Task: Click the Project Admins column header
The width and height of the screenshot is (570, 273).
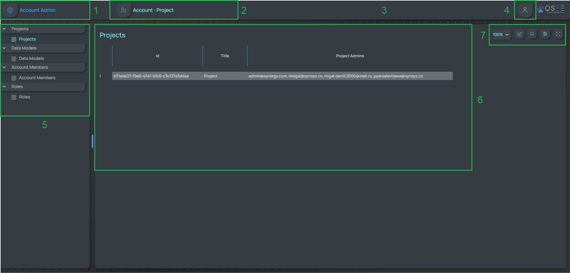Action: [350, 56]
